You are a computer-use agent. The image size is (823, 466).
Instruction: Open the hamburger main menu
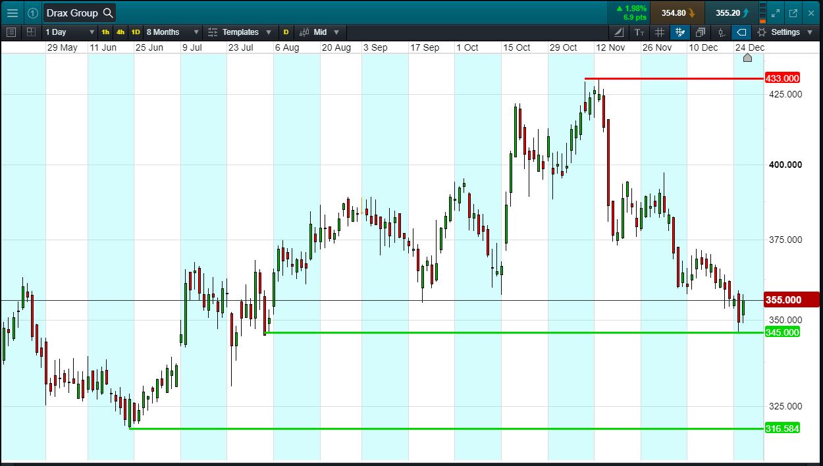click(x=13, y=13)
